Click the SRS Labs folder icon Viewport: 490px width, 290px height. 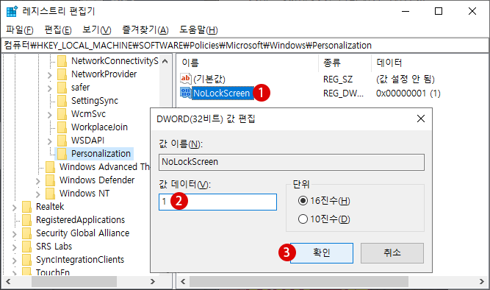(x=26, y=247)
